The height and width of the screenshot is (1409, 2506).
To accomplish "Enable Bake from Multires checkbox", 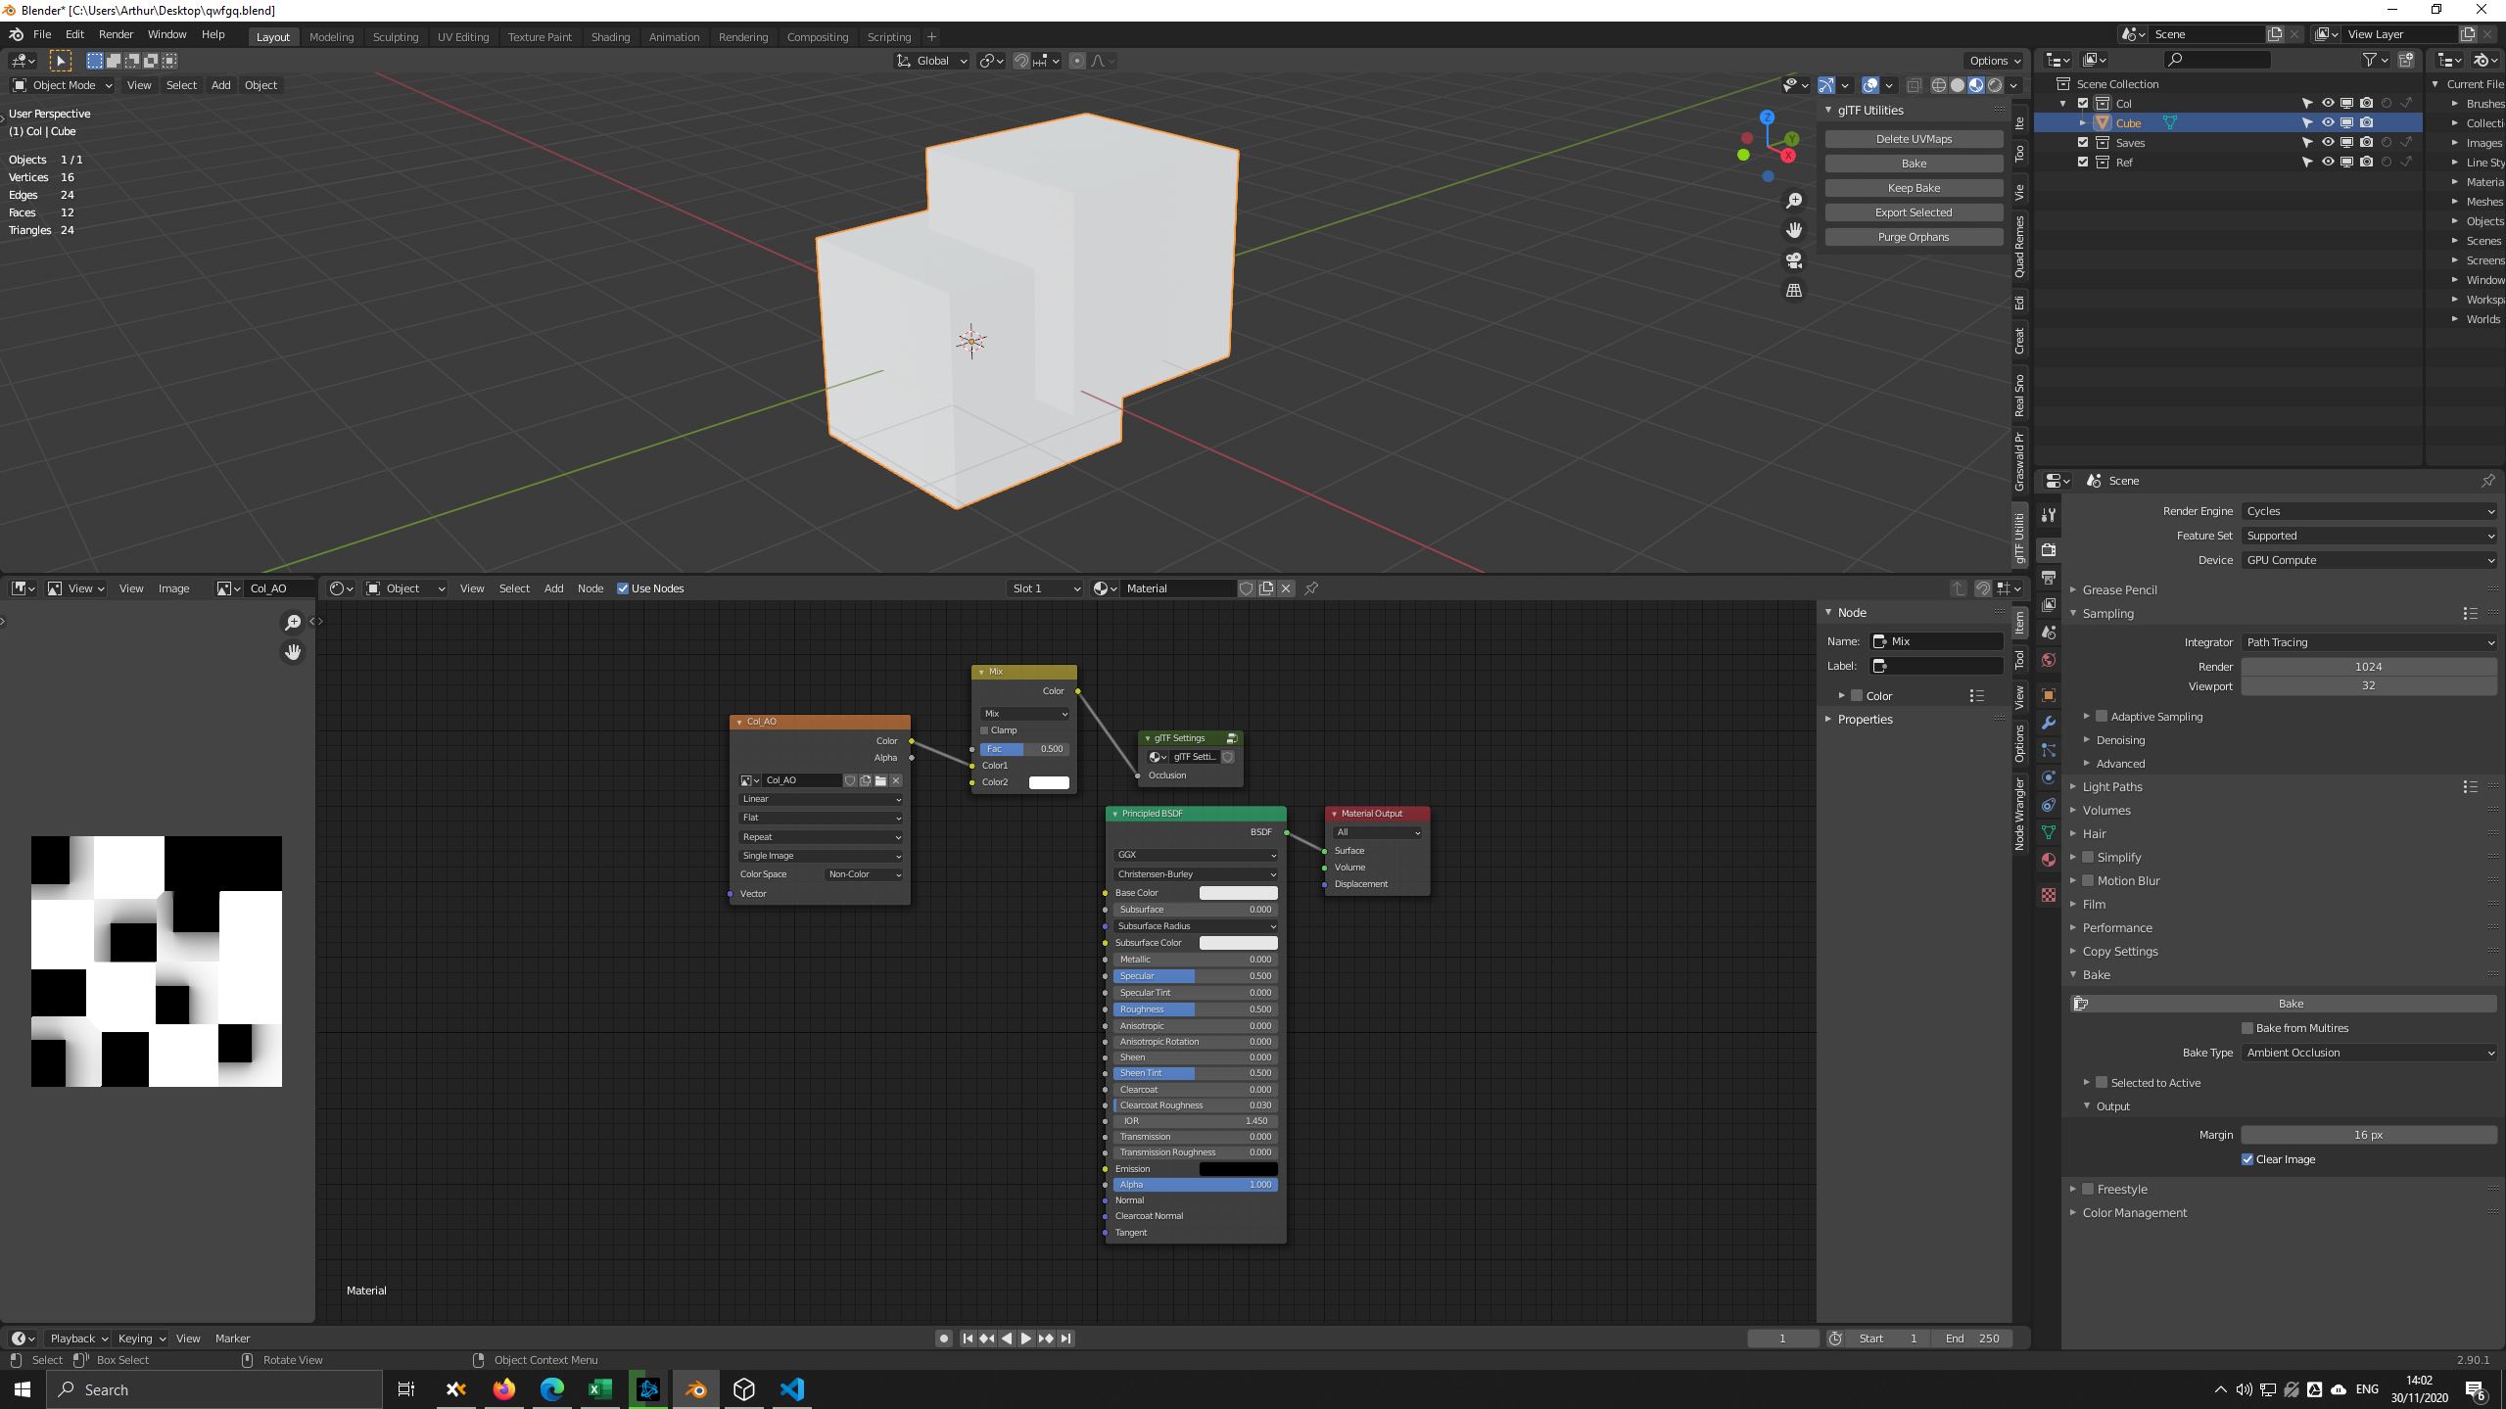I will (2246, 1028).
